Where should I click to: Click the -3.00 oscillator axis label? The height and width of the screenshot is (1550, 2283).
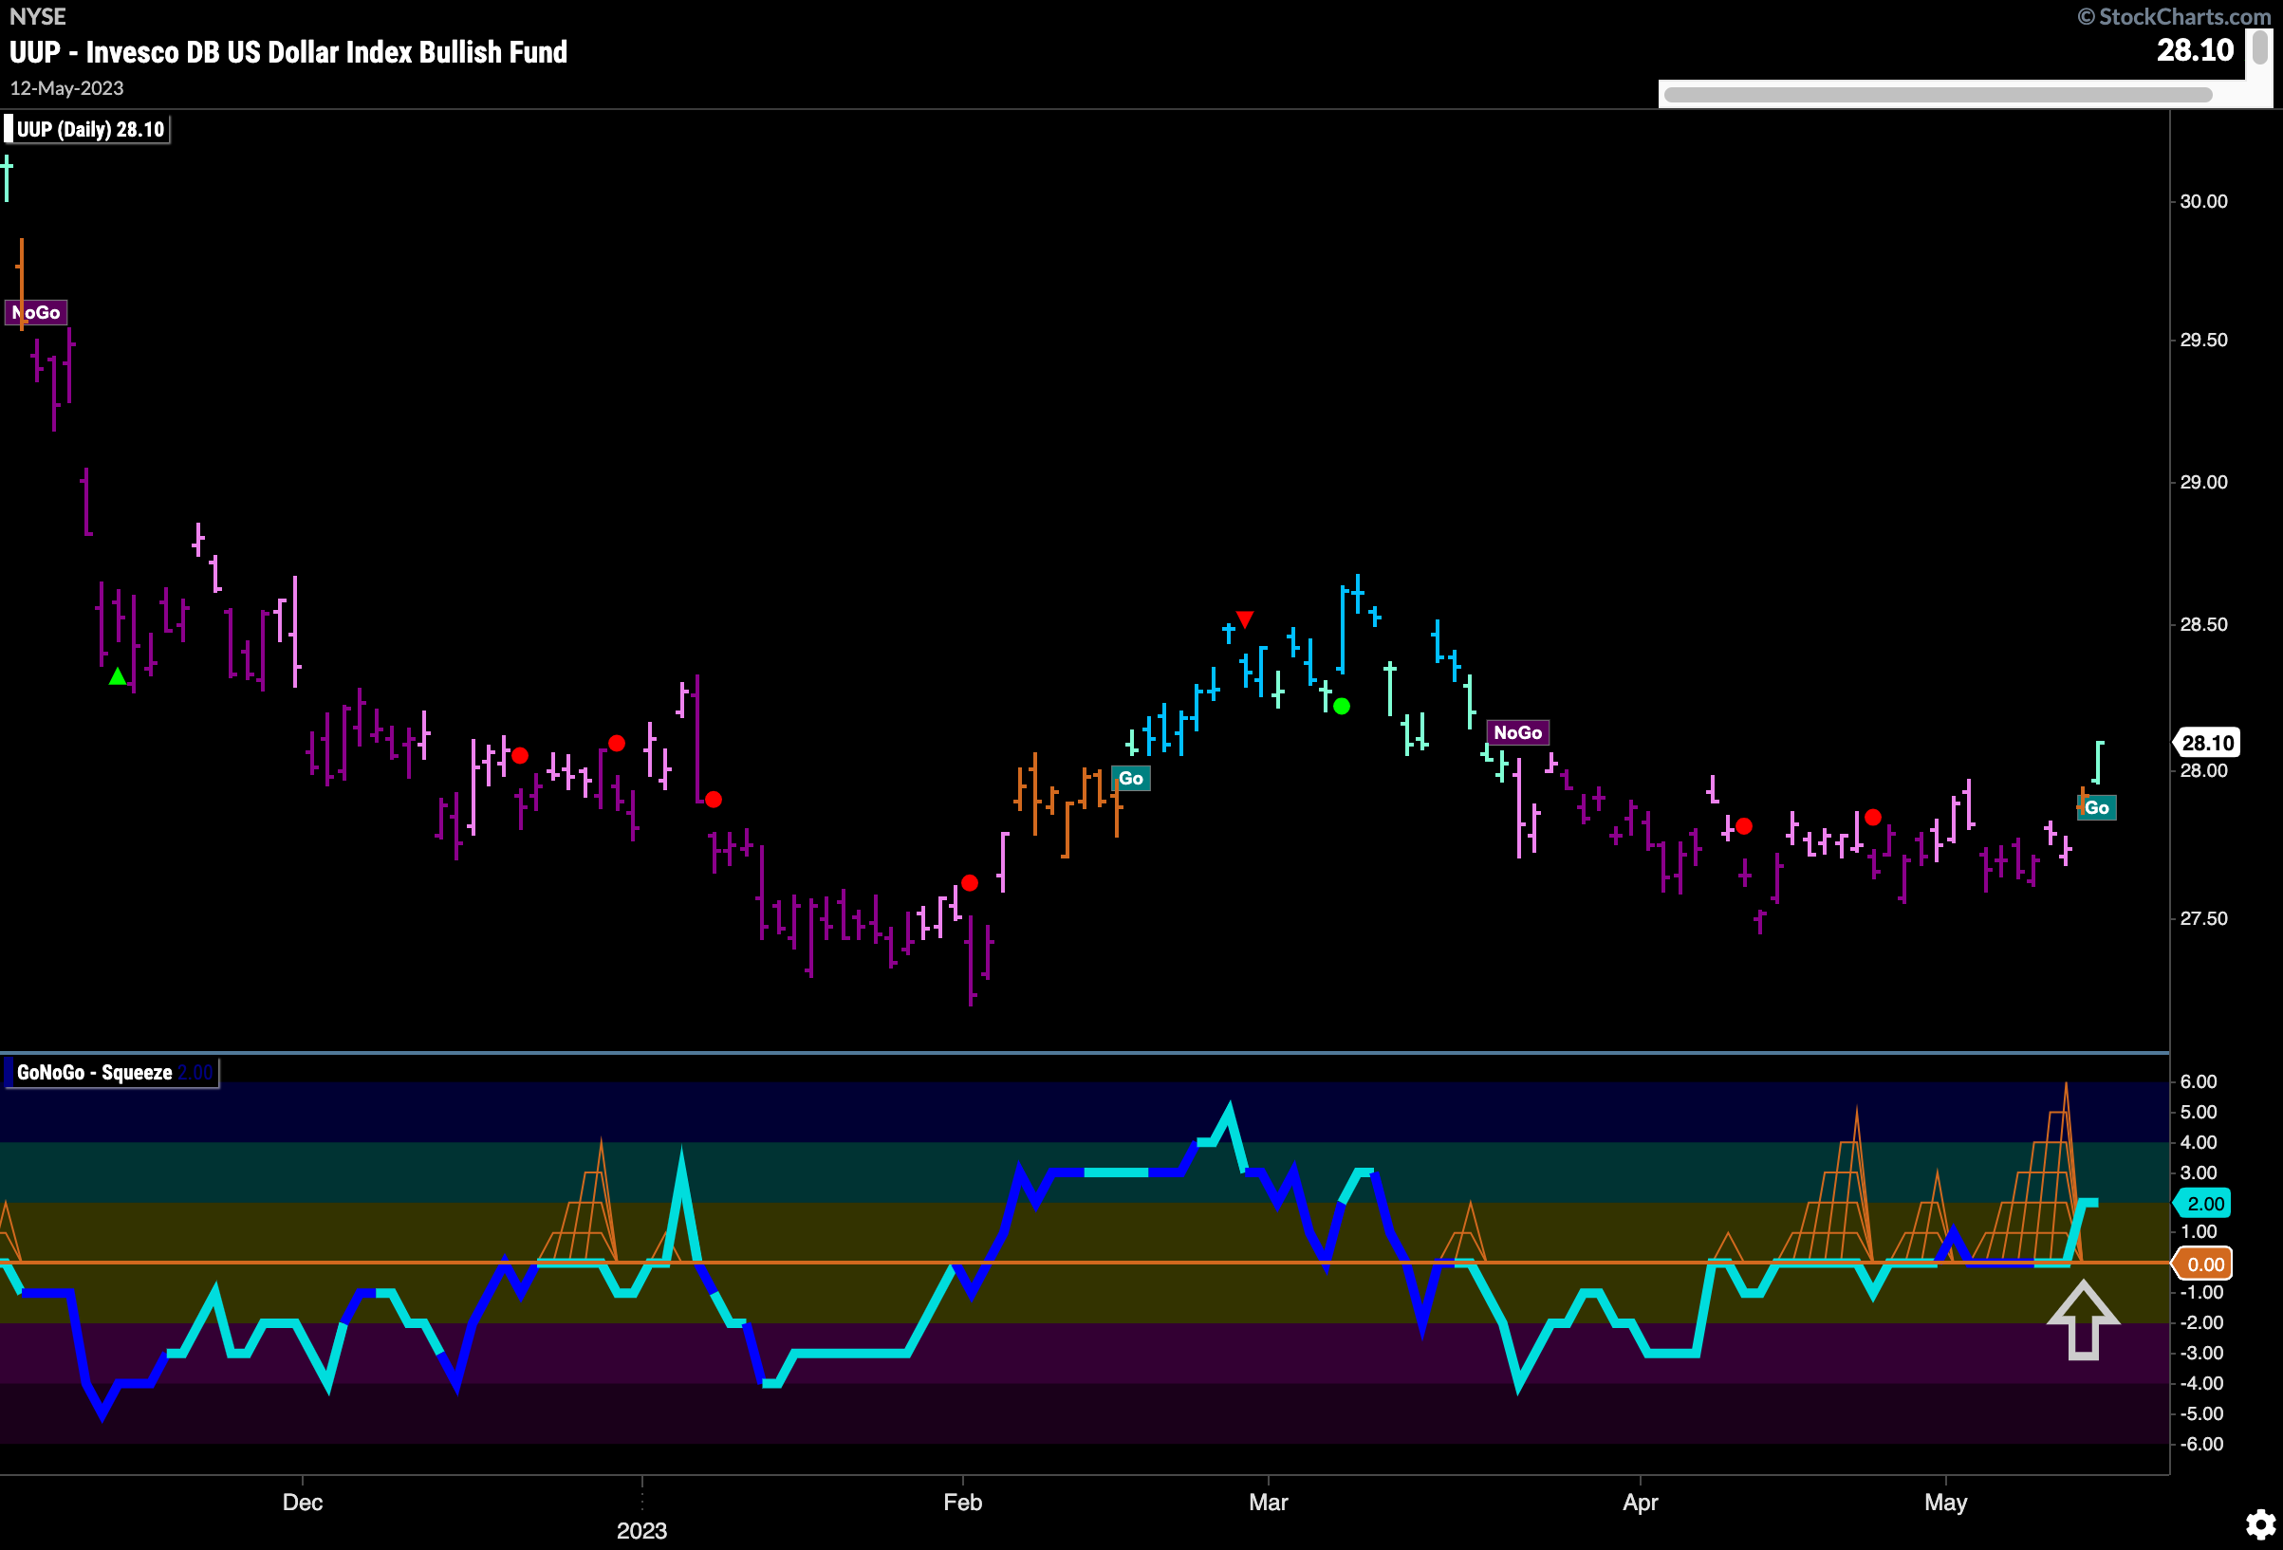pos(2201,1353)
